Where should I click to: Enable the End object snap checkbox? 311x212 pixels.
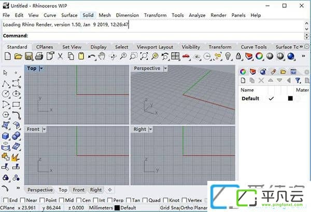6,200
